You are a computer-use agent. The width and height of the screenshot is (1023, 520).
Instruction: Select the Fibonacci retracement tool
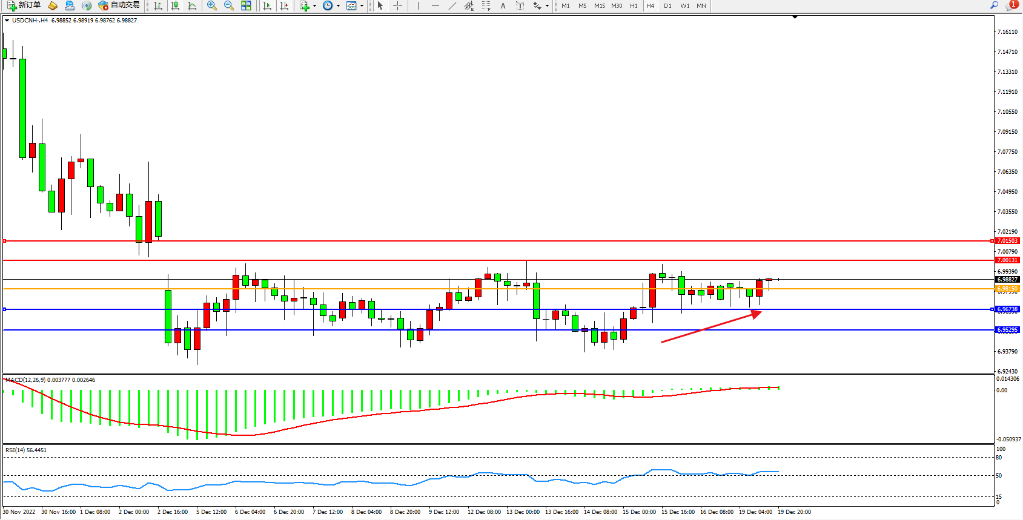point(486,5)
